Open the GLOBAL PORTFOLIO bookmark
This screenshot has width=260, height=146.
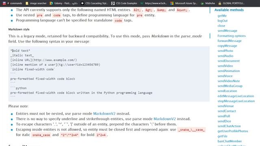pos(231,3)
